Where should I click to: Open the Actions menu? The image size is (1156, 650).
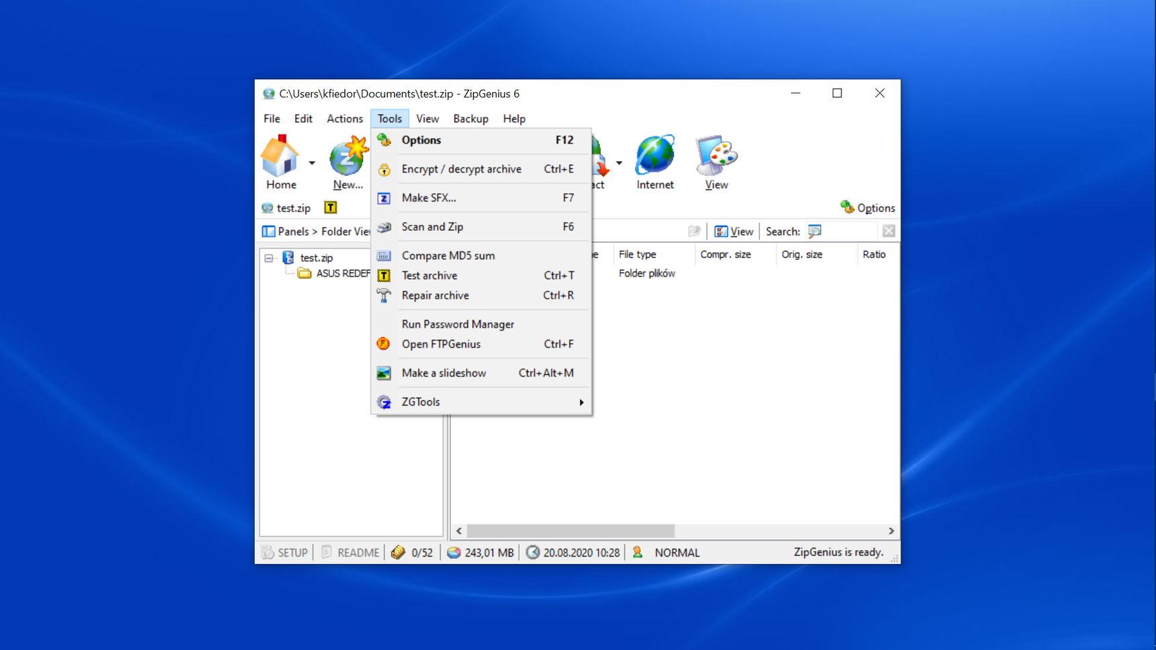pyautogui.click(x=345, y=119)
